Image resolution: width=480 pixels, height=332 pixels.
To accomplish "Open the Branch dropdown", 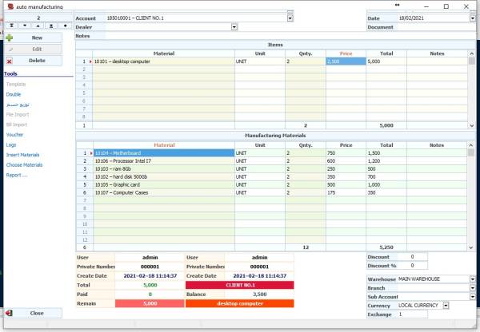I will [472, 288].
